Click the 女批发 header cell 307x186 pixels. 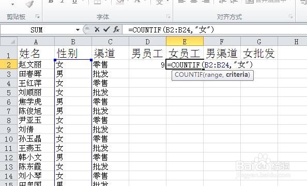click(259, 53)
